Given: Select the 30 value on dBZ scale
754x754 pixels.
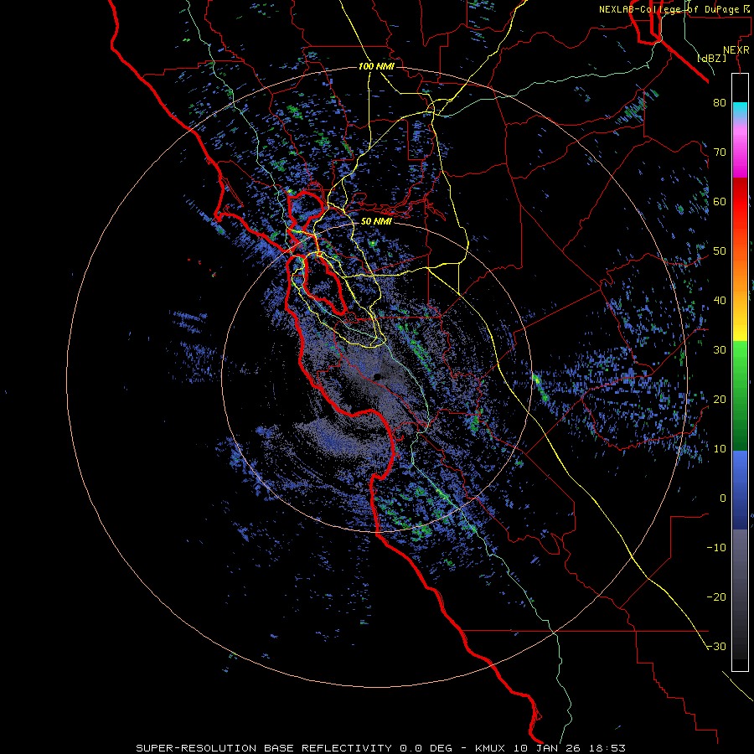Looking at the screenshot, I should point(720,349).
